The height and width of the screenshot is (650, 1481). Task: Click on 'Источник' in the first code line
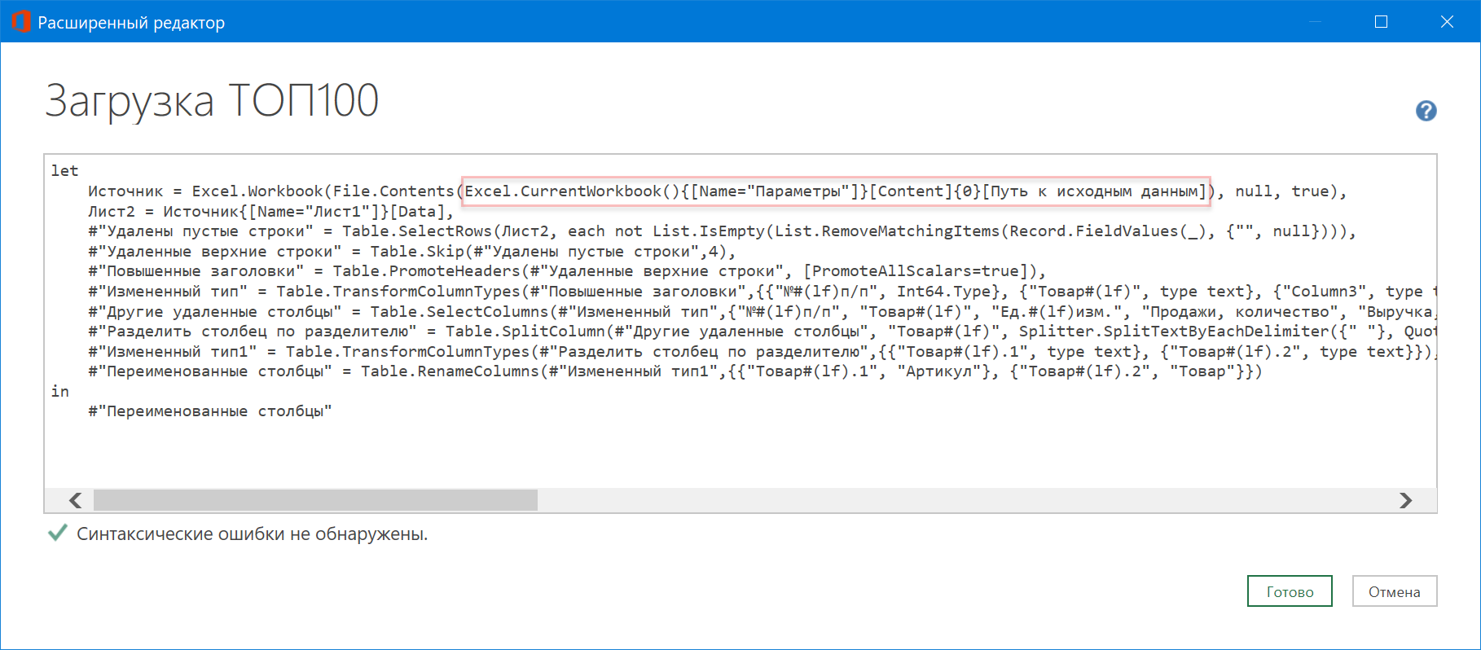125,191
